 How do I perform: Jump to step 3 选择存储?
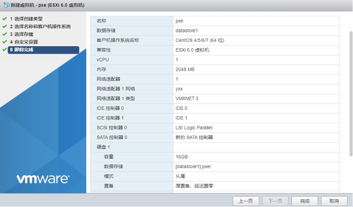click(22, 34)
